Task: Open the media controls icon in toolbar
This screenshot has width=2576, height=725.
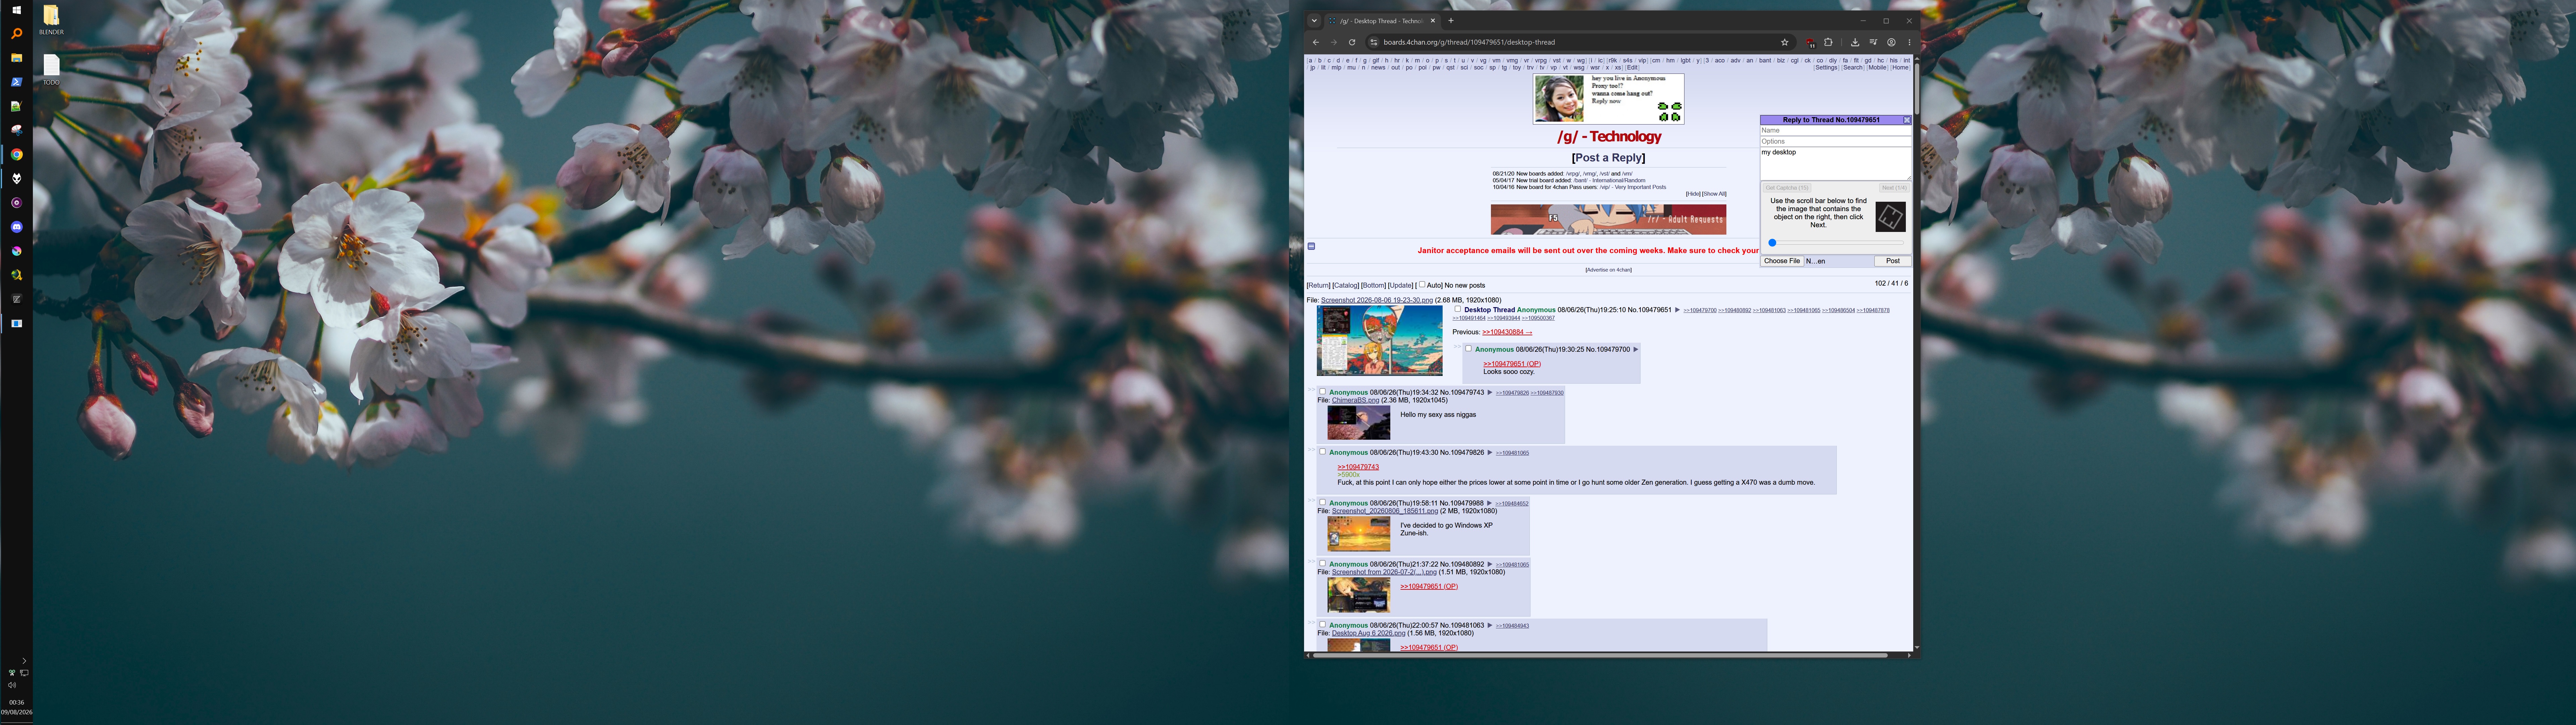Action: pos(1873,42)
